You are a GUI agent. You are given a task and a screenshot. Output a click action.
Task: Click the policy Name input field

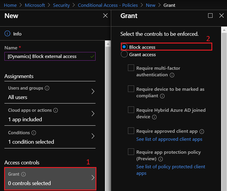(50, 56)
